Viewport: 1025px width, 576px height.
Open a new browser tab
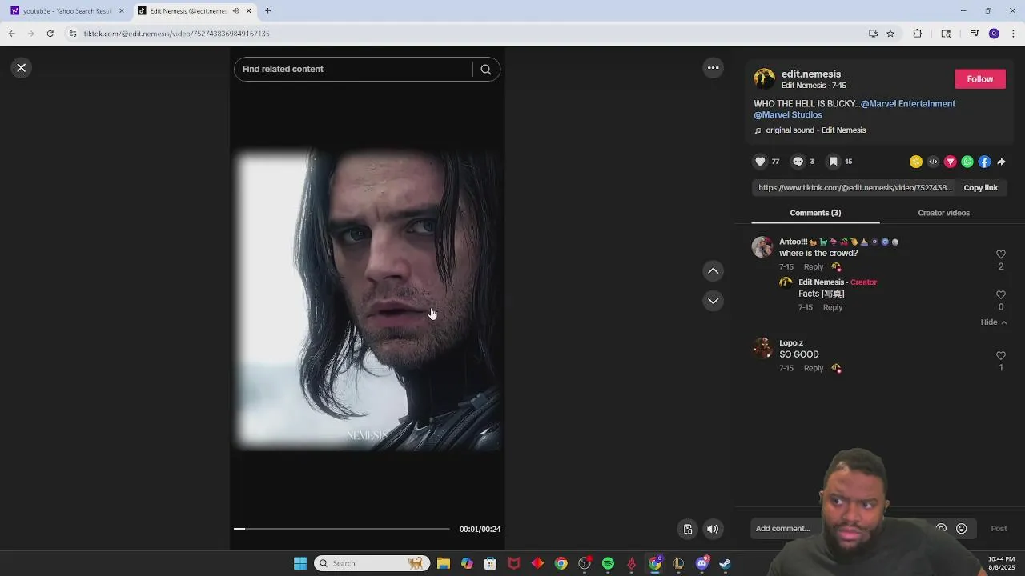(x=267, y=11)
